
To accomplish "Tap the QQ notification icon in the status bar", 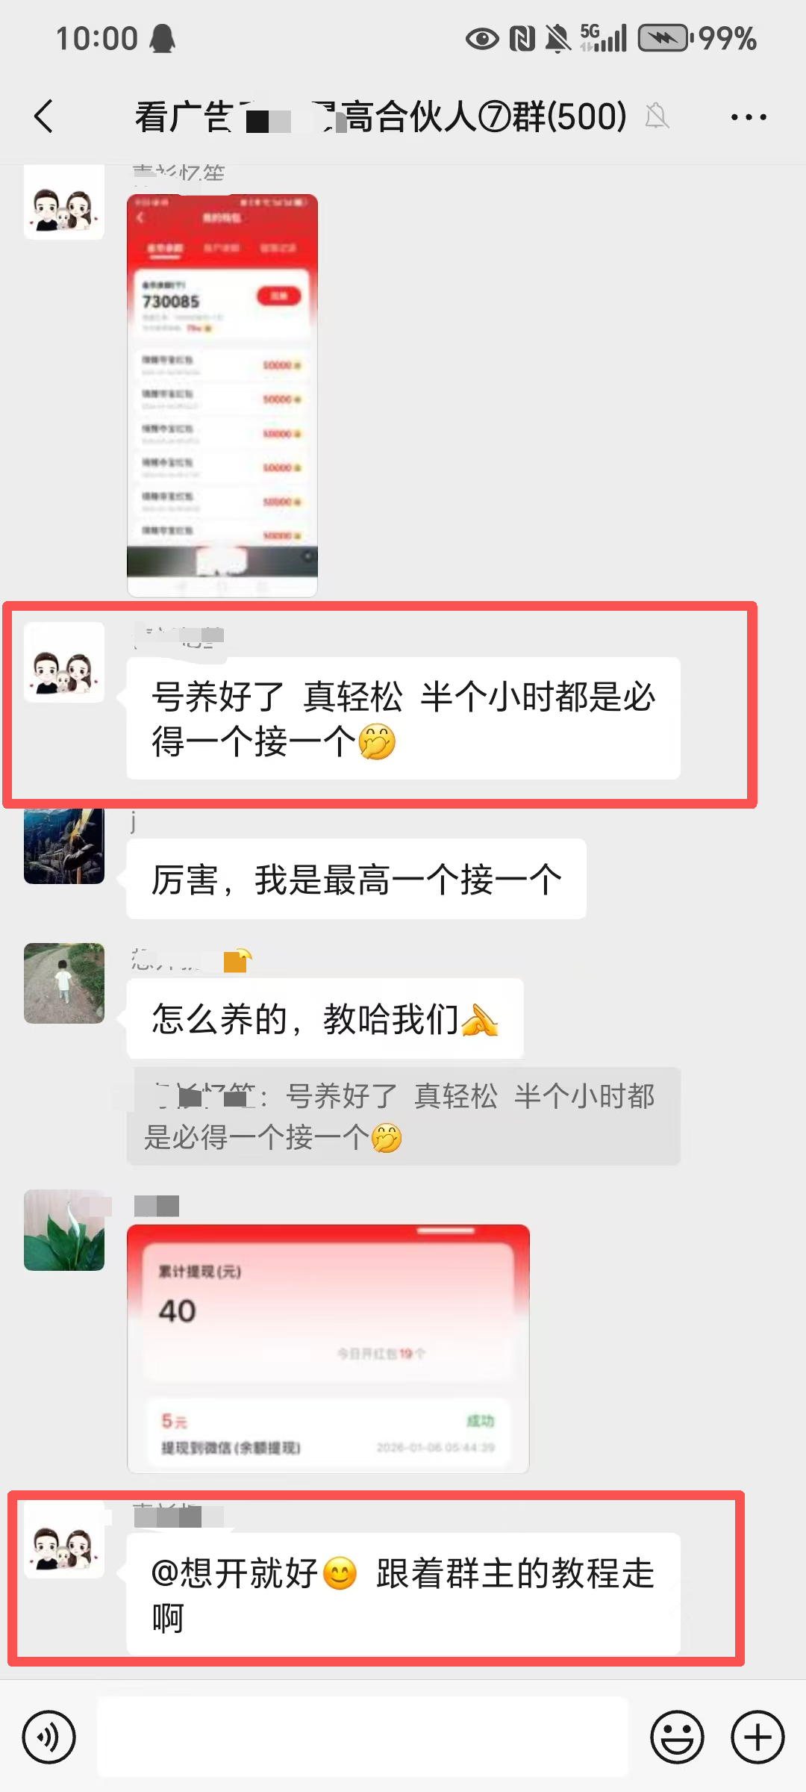I will point(162,38).
